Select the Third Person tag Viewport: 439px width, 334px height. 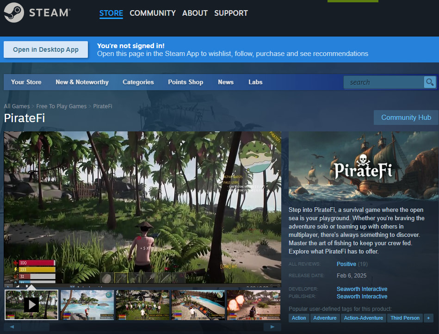(405, 318)
